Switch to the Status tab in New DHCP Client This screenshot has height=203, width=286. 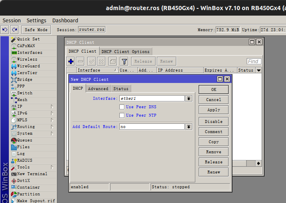point(121,89)
